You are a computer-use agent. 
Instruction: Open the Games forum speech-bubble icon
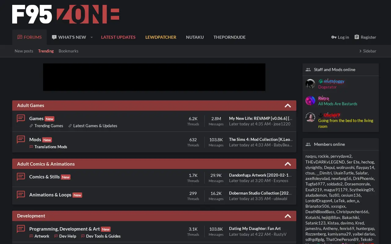tap(21, 118)
